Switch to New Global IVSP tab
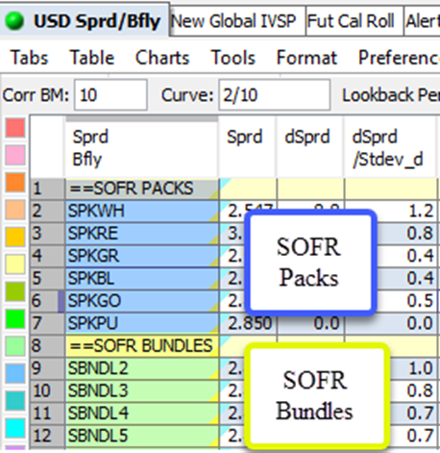 (237, 21)
